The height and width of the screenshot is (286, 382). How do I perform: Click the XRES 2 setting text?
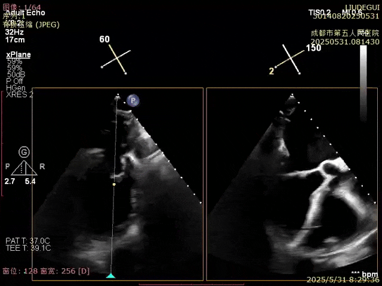pyautogui.click(x=20, y=94)
